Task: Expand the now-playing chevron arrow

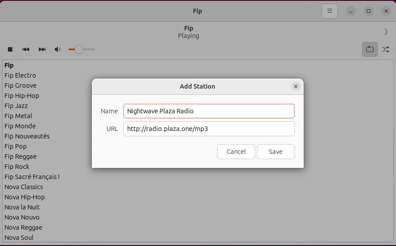Action: pos(386,32)
